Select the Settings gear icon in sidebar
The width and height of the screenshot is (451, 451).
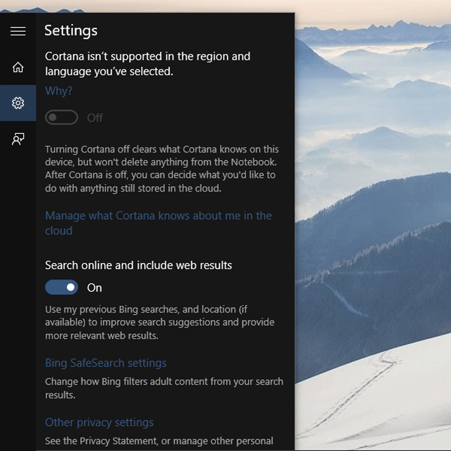coord(18,103)
